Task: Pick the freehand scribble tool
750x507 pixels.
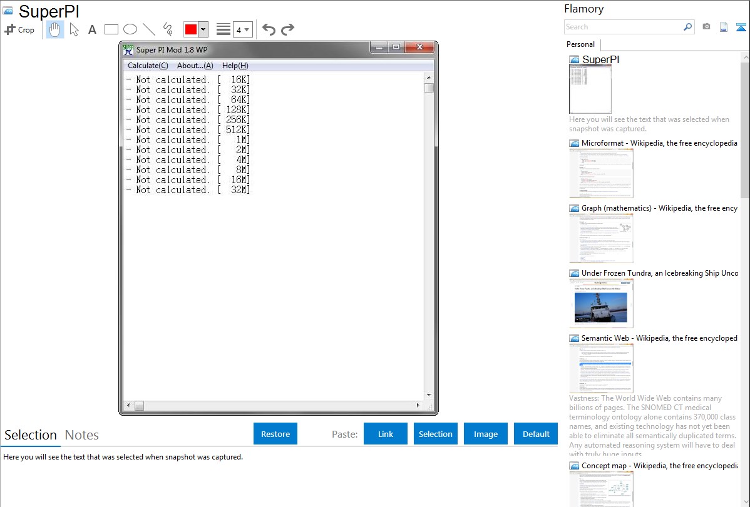Action: (x=168, y=29)
